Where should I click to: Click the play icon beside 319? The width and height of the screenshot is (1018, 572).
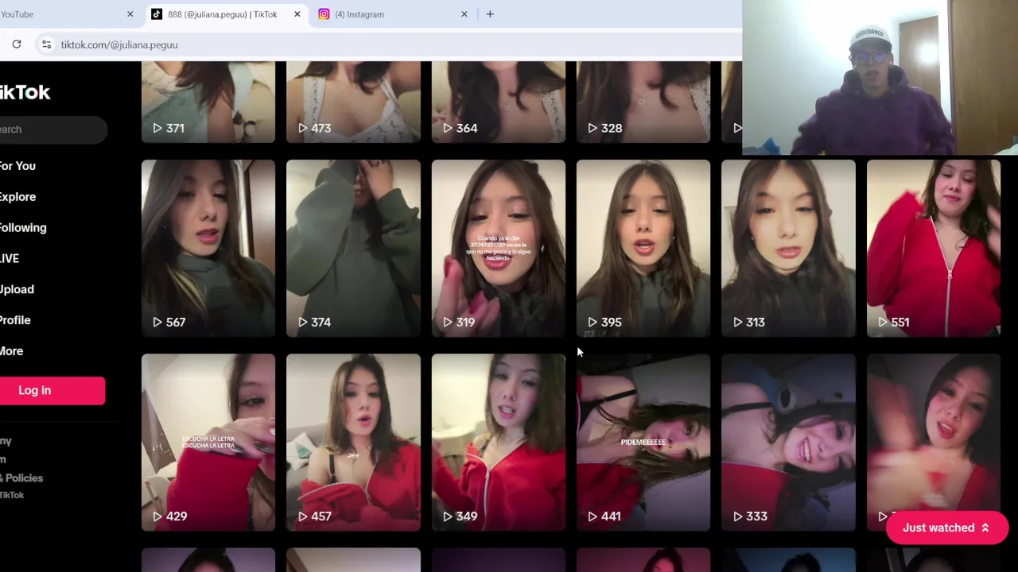click(x=448, y=322)
